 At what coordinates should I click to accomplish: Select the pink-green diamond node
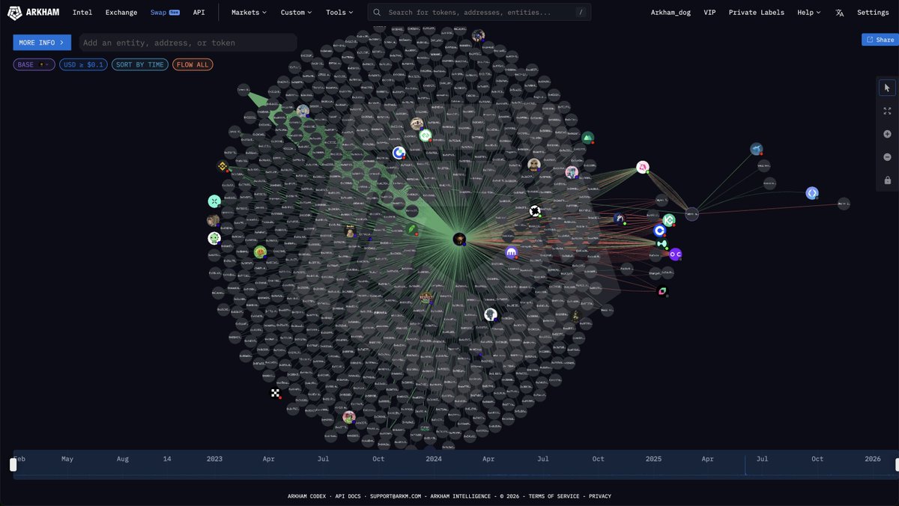click(662, 291)
